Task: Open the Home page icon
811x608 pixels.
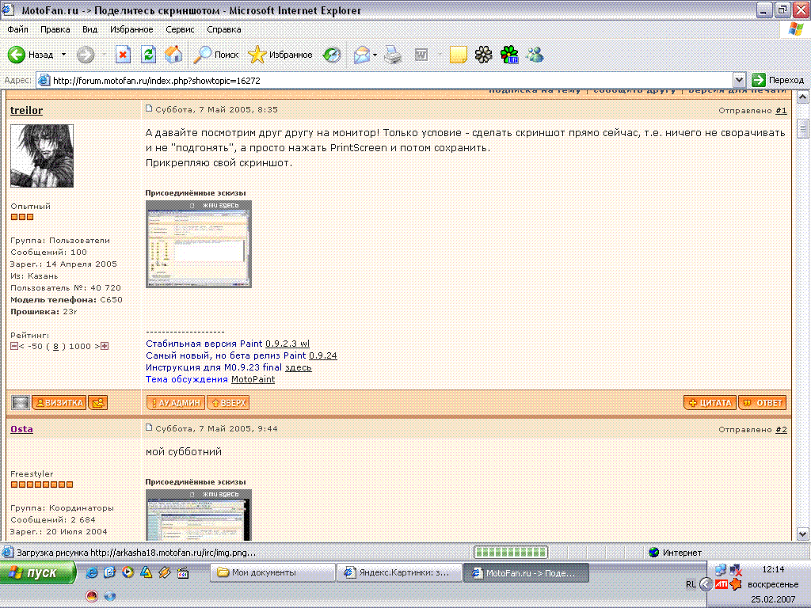Action: tap(173, 55)
